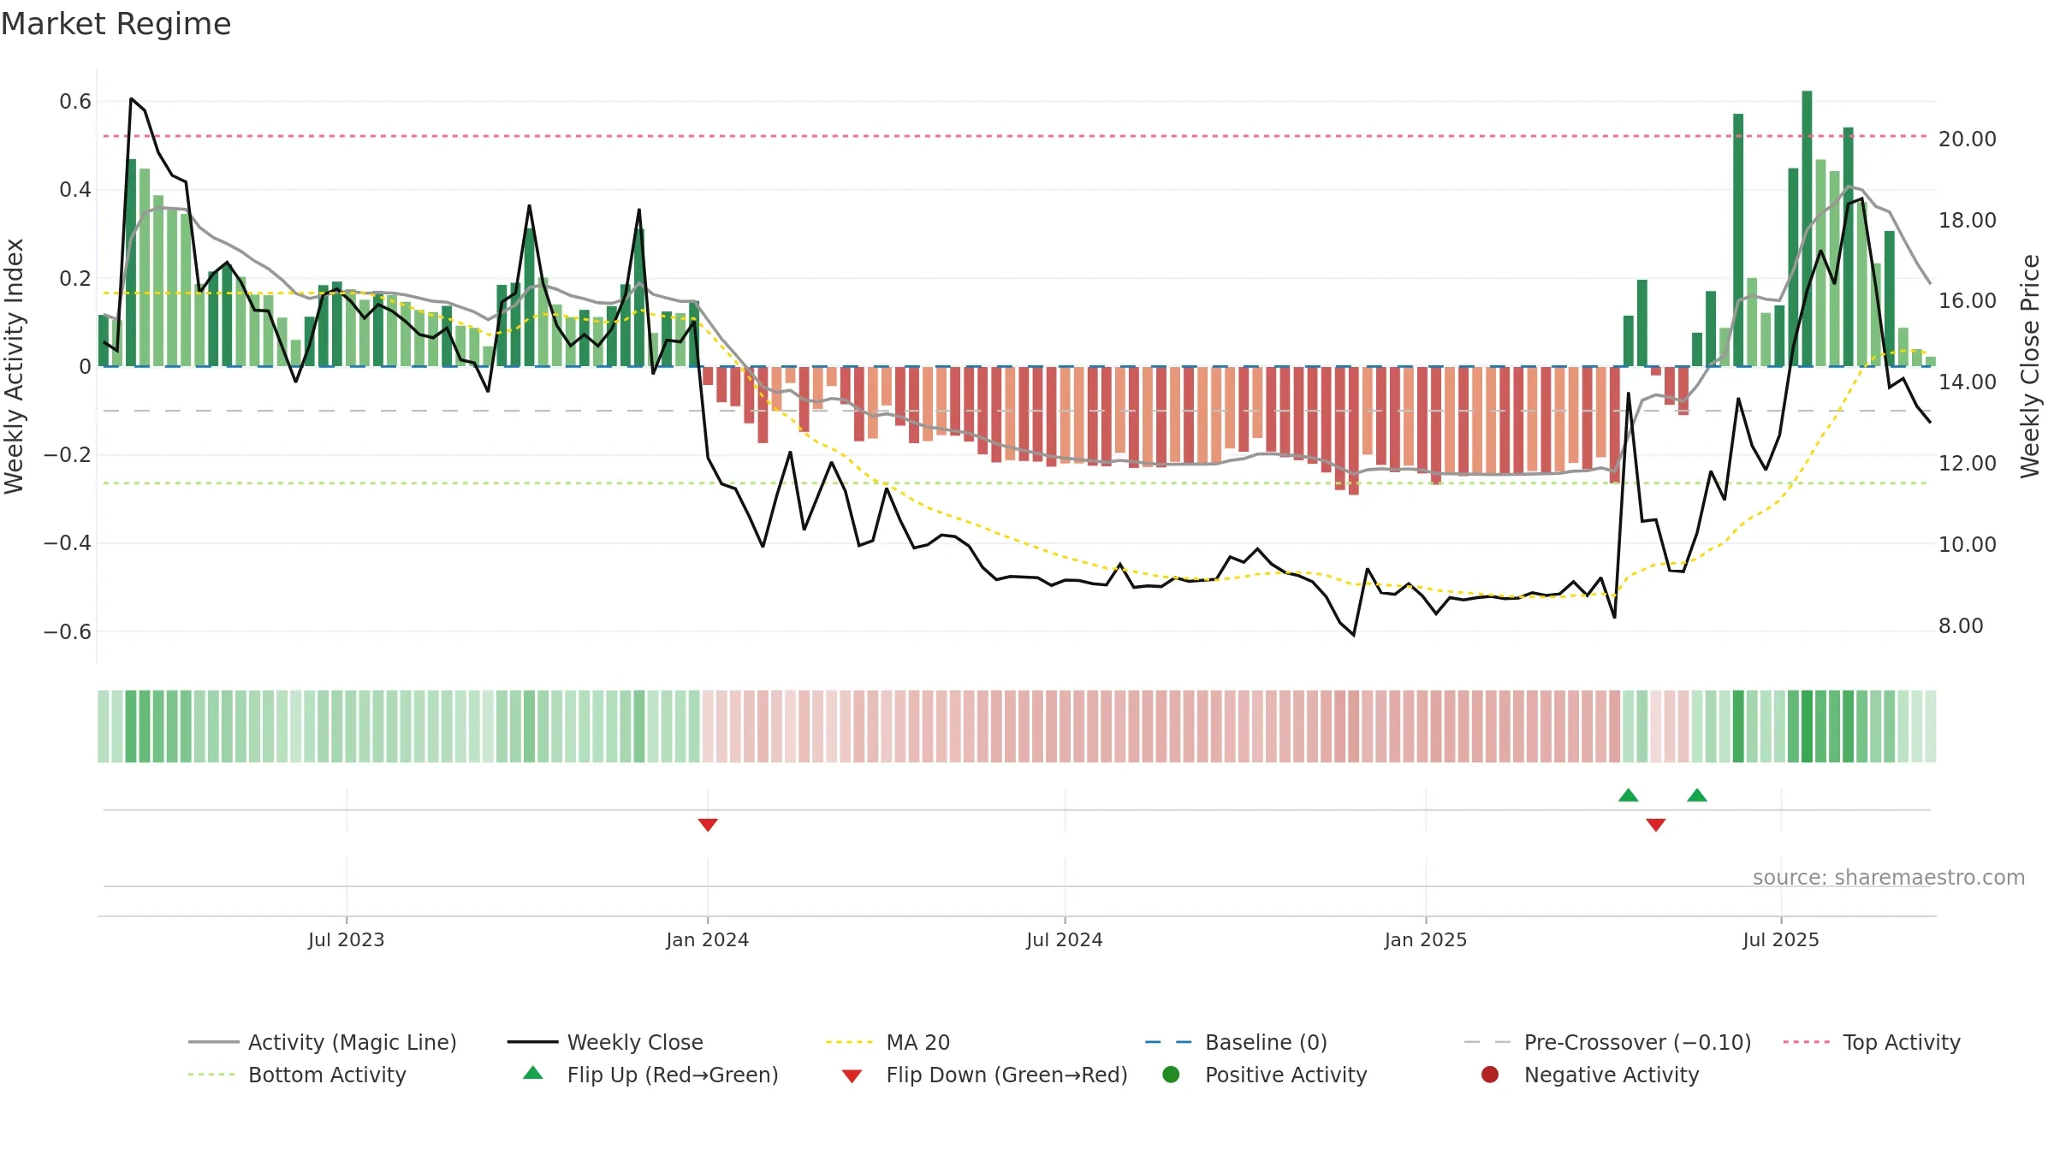Click the Top Activity legend entry
2054x1155 pixels.
point(1872,1042)
